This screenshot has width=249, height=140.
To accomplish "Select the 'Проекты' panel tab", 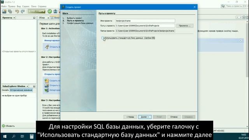I will click(7, 17).
